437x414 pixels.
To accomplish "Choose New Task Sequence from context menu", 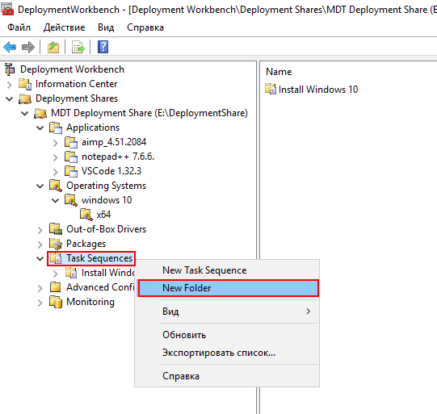I will click(227, 270).
